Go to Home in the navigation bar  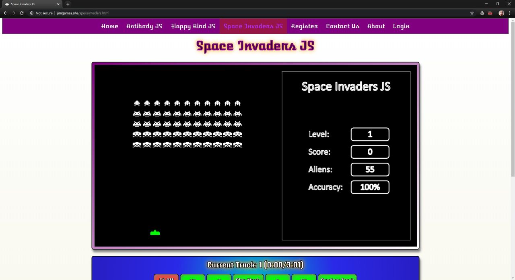(x=109, y=26)
